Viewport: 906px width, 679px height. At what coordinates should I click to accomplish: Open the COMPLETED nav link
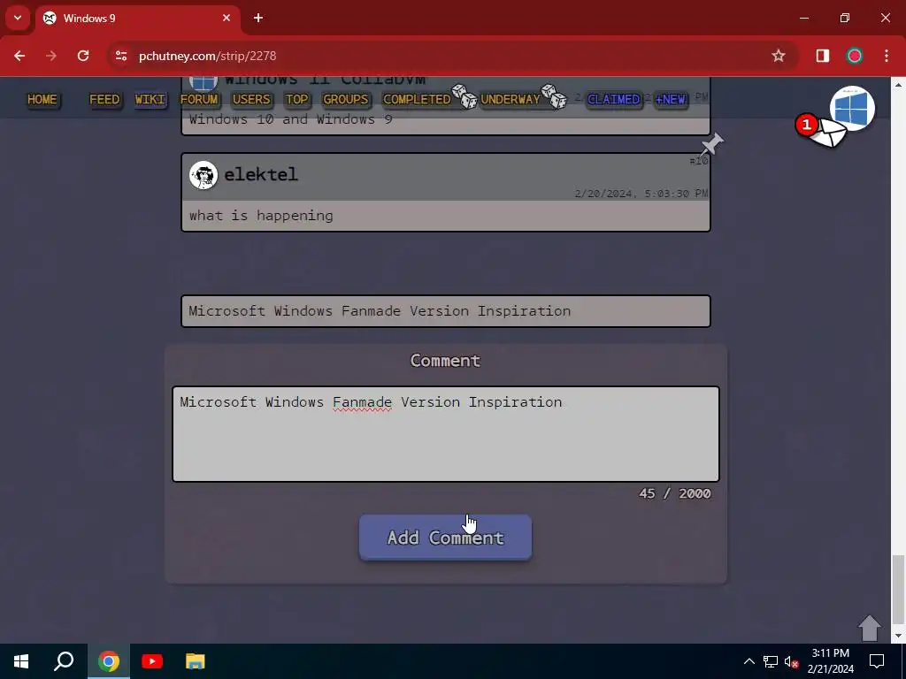pos(417,99)
